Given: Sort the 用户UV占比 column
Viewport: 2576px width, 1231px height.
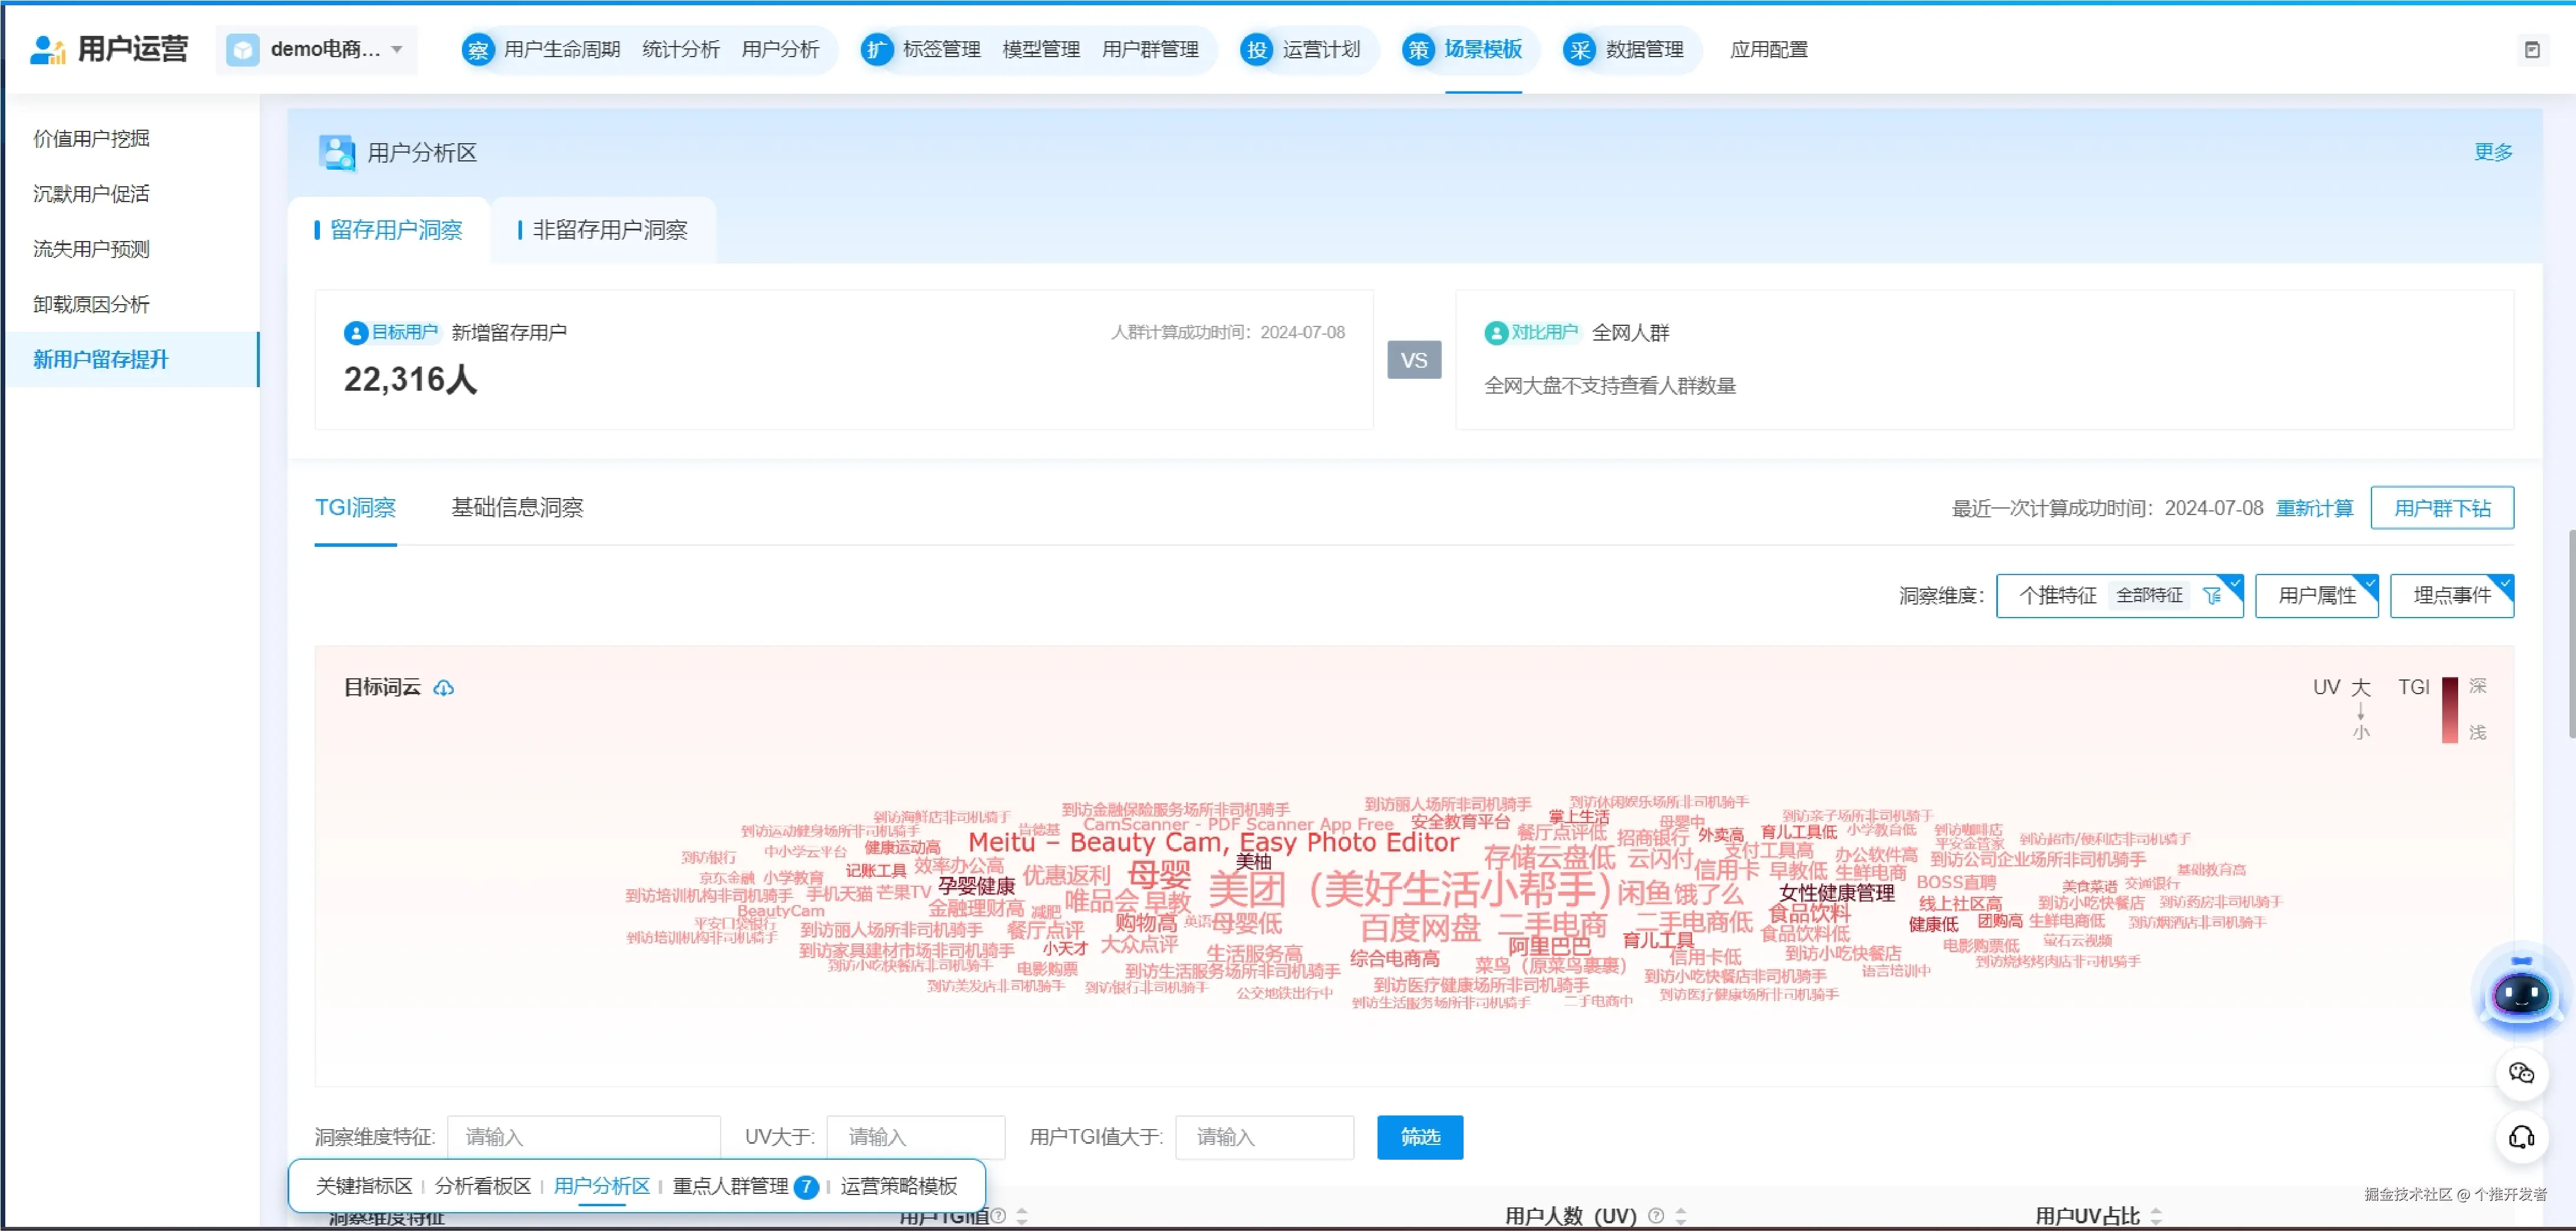Looking at the screenshot, I should click(2156, 1216).
